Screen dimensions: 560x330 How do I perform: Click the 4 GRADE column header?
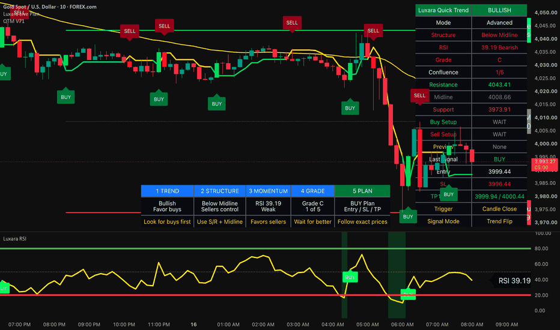[312, 191]
